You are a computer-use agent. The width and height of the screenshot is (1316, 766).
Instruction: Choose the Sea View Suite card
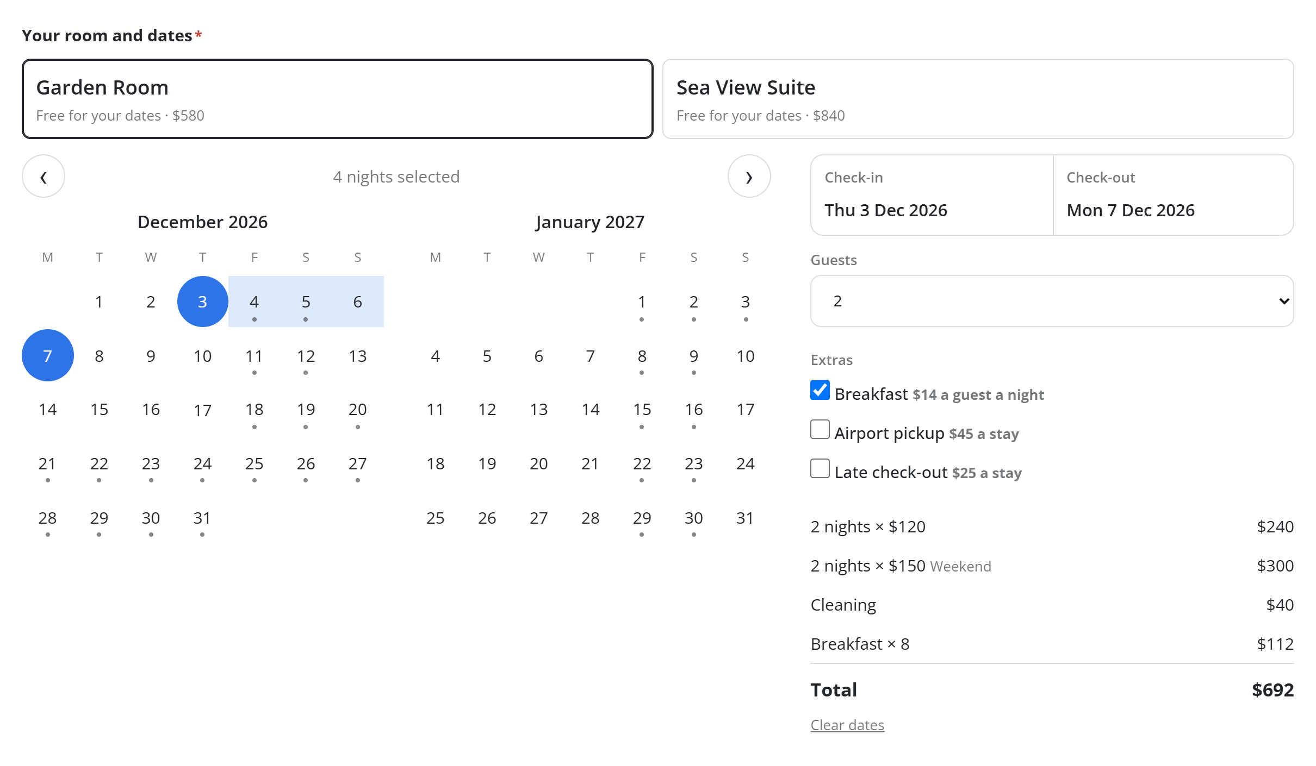pyautogui.click(x=978, y=99)
